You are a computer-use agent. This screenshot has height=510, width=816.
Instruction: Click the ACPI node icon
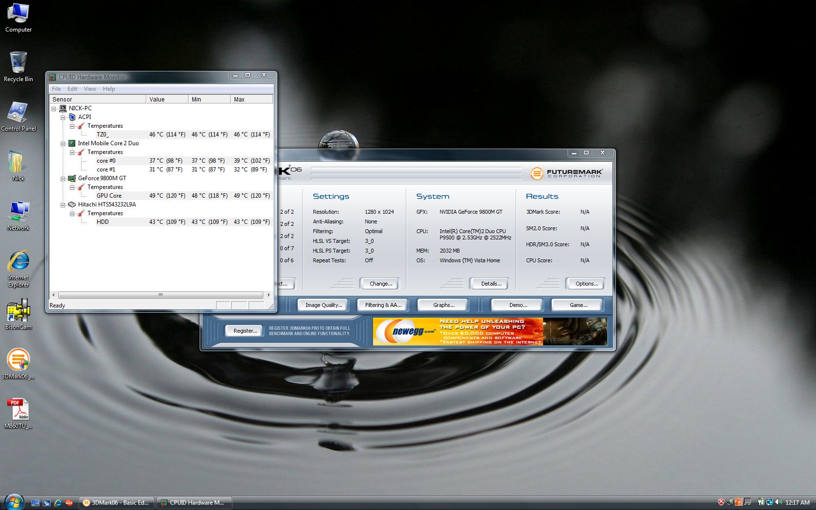72,117
